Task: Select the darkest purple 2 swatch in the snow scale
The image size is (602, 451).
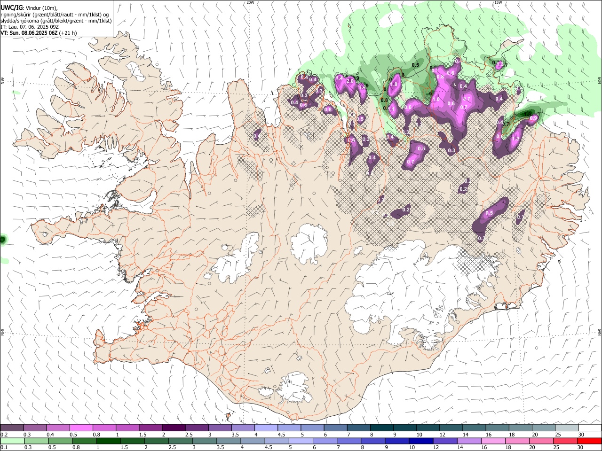Action: [174, 428]
